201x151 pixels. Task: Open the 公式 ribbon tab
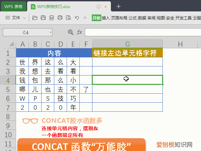(x=133, y=18)
